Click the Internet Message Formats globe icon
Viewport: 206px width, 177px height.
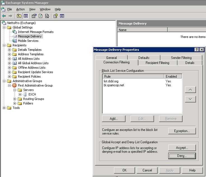point(15,32)
